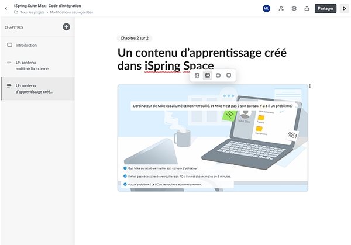Open the Introduction chapter
The width and height of the screenshot is (351, 245).
click(37, 45)
